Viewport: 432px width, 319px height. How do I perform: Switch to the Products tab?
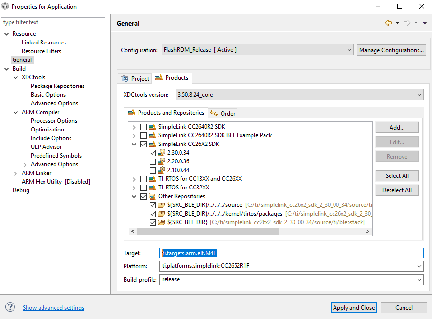[172, 78]
